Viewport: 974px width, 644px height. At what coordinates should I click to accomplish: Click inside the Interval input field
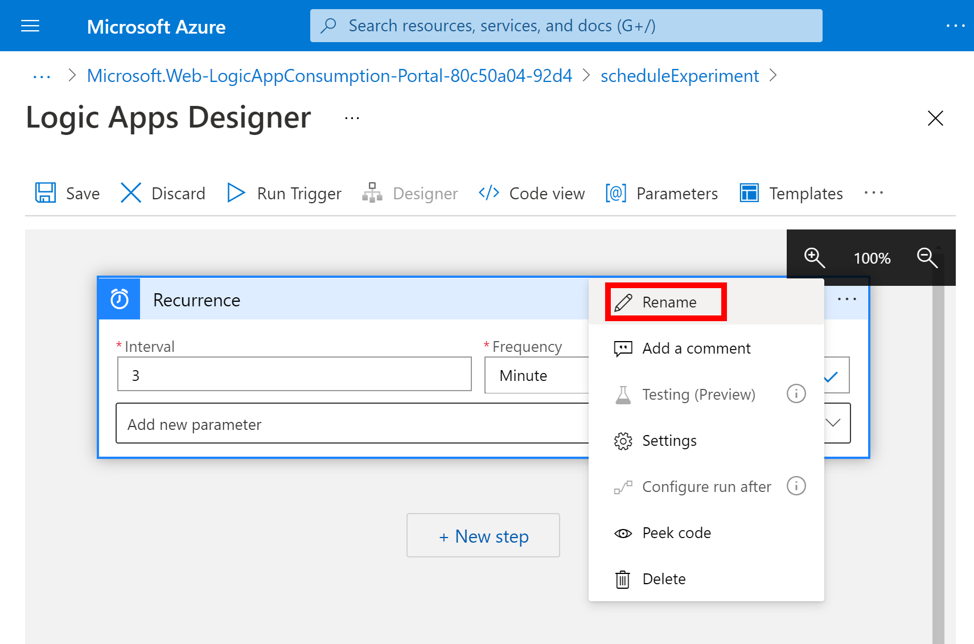[x=294, y=374]
